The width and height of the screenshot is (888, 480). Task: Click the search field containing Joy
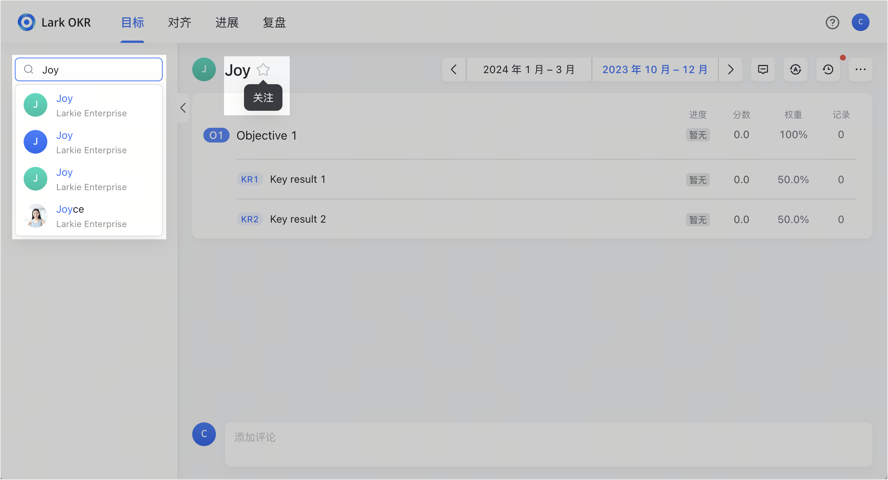(89, 69)
